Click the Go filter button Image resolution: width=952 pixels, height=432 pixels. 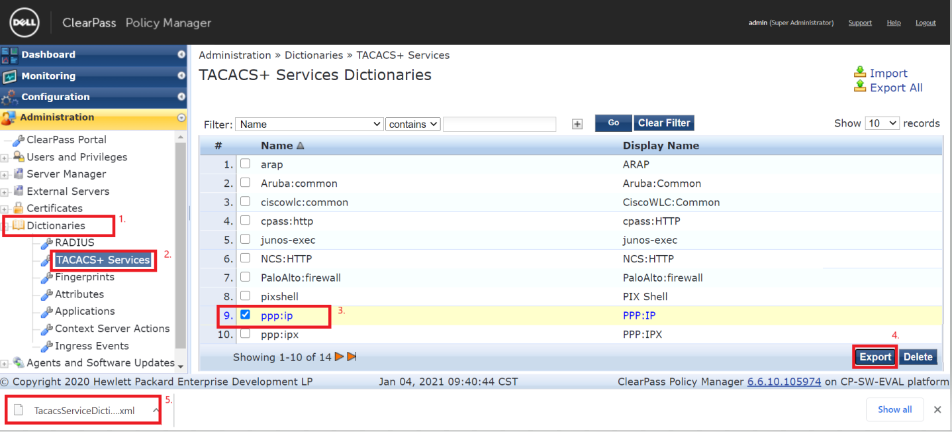(x=614, y=123)
